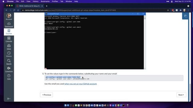Open the blue side panel icon at top right
The image size is (193, 108).
185,16
